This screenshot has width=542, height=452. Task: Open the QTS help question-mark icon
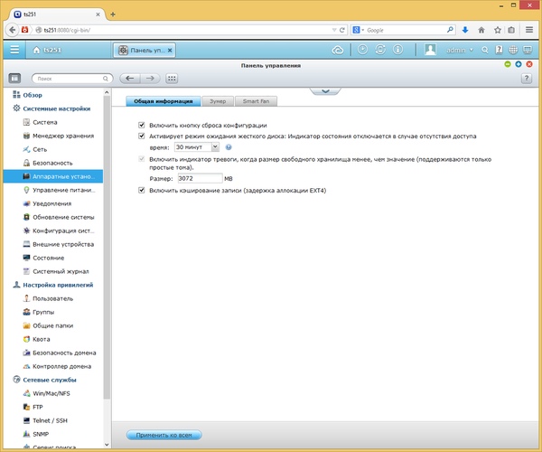coord(499,50)
